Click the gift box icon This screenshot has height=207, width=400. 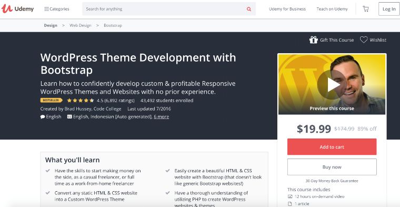(314, 40)
